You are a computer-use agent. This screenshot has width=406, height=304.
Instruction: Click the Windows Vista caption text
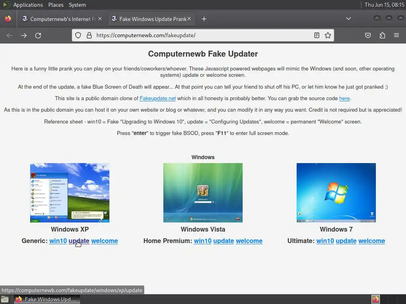(x=203, y=229)
